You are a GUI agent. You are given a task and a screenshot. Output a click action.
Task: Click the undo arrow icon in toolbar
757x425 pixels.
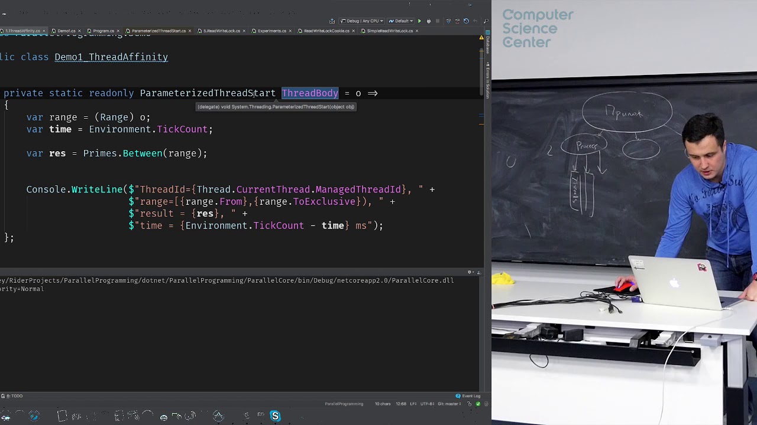tap(475, 21)
